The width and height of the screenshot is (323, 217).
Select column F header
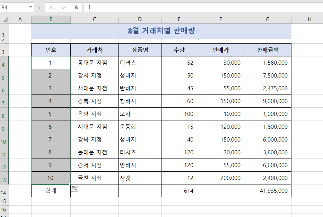point(220,19)
